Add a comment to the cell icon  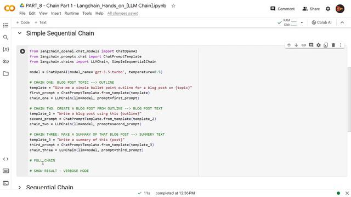coord(311,45)
